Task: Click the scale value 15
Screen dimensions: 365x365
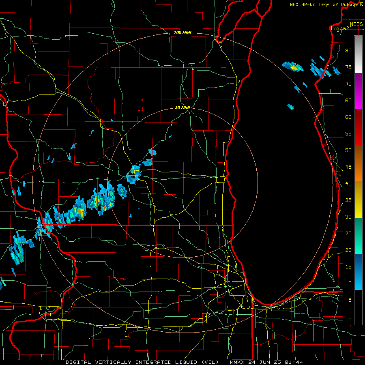Action: coord(348,266)
